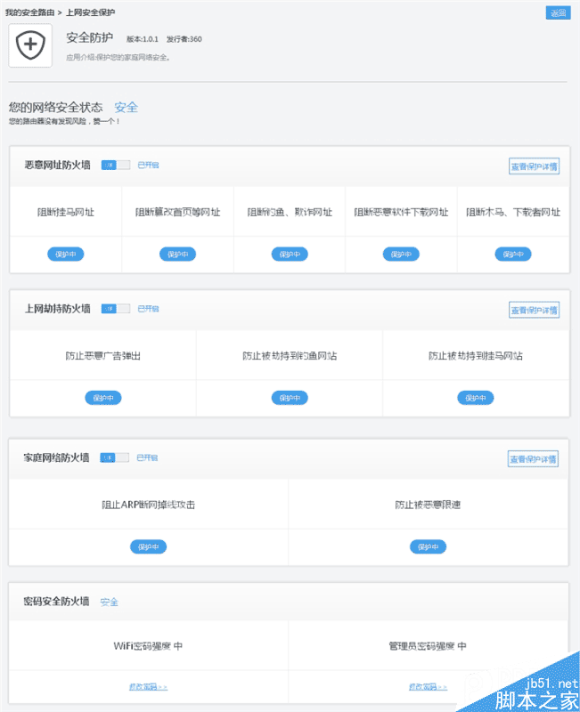
Task: Click 保护中 under 防止被劫持到挂马网站
Action: coord(476,398)
